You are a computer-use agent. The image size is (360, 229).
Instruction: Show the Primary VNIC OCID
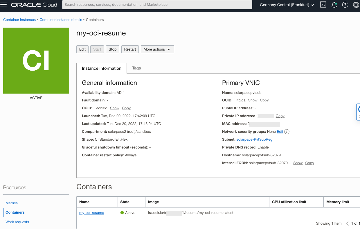pos(253,100)
